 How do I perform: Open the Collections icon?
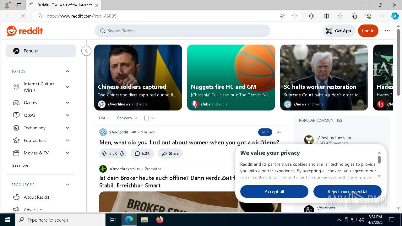pos(354,16)
